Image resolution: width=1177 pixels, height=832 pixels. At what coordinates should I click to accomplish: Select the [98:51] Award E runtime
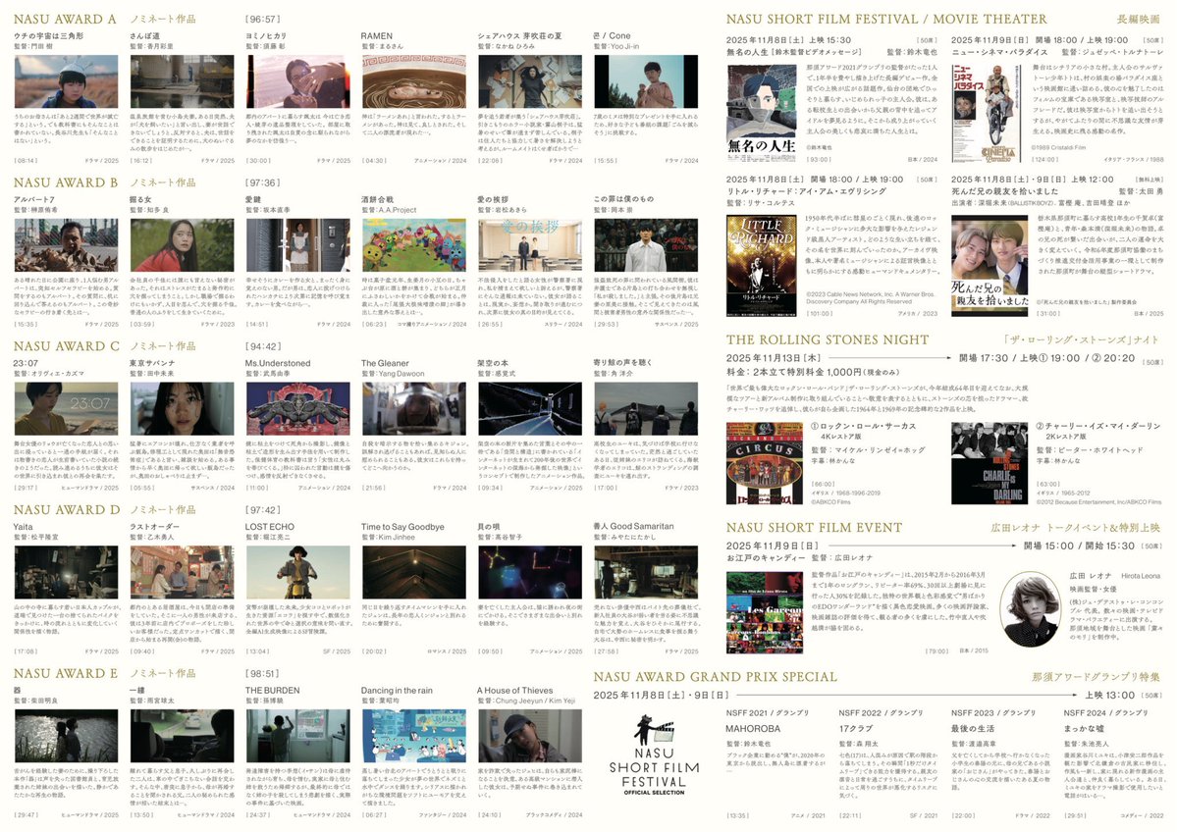(262, 674)
